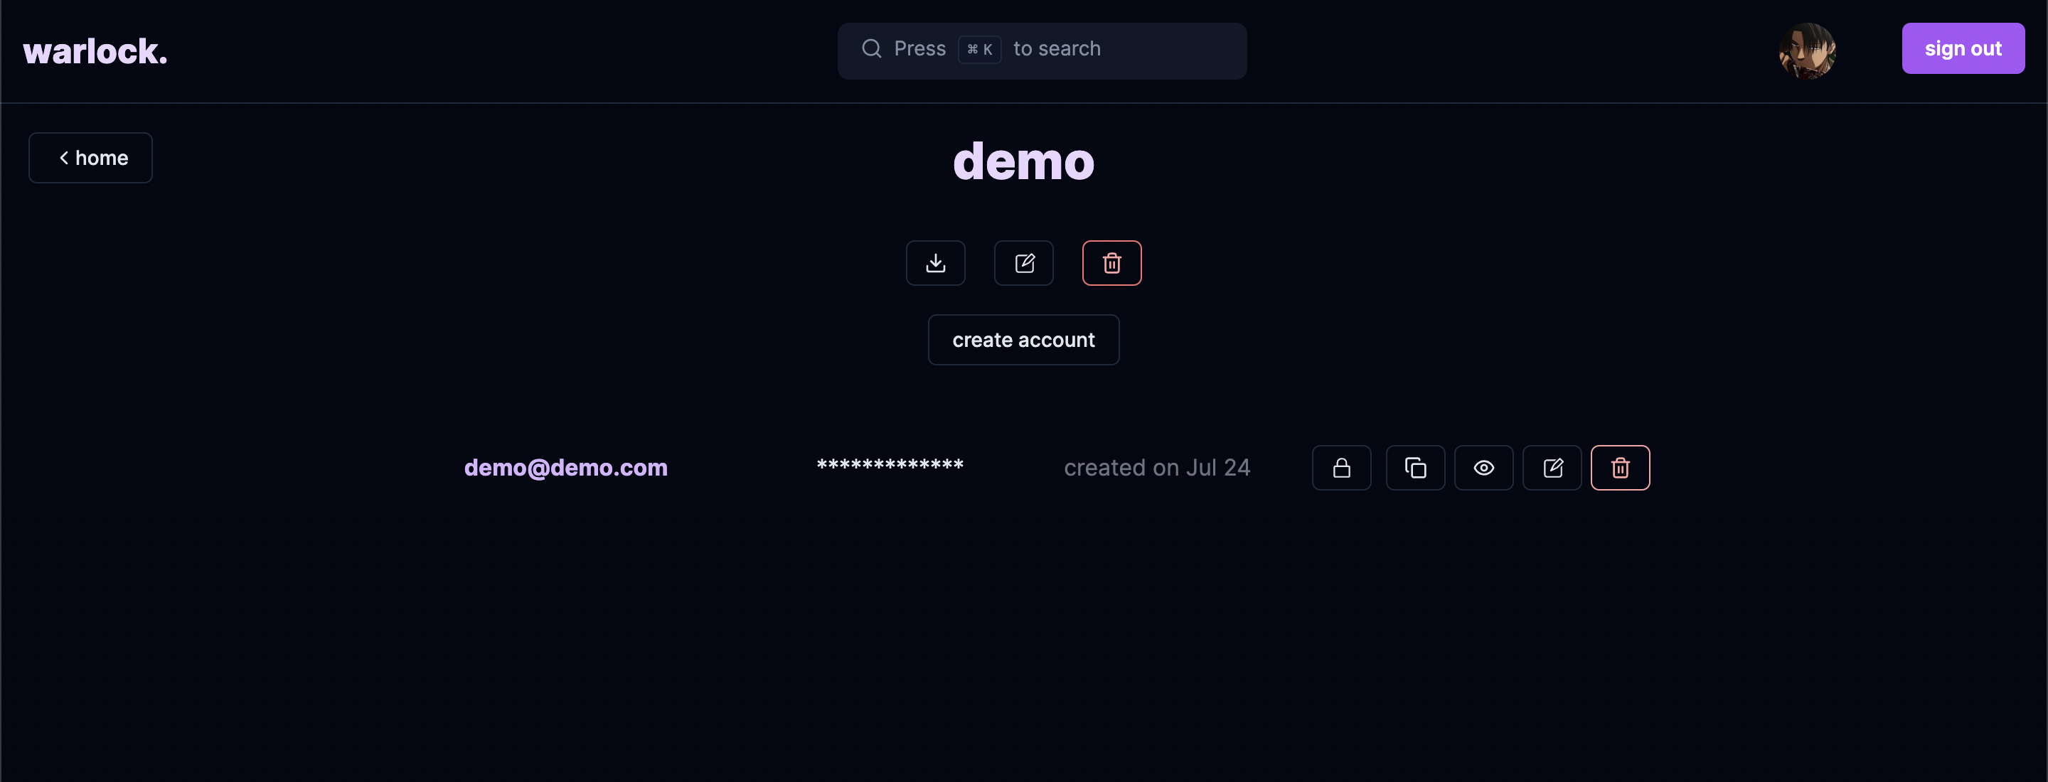
Task: Click the red trash icon under demo heading
Action: 1111,263
